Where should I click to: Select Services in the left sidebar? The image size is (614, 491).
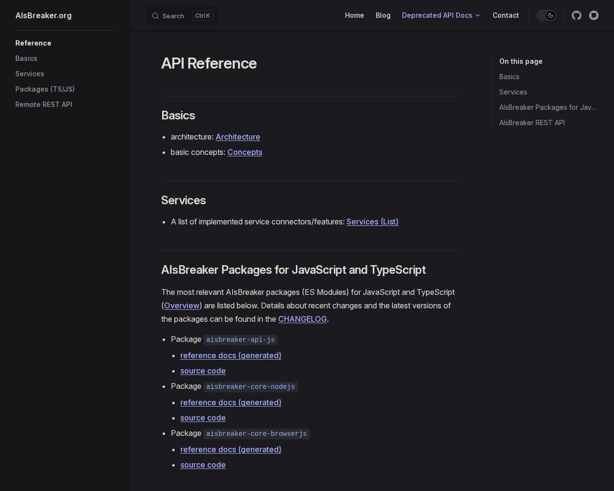click(x=30, y=74)
